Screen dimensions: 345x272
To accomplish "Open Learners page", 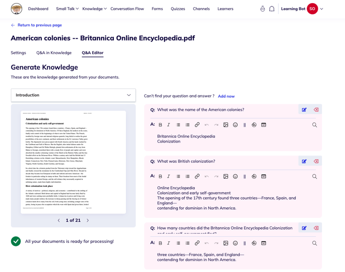I will coord(225,9).
